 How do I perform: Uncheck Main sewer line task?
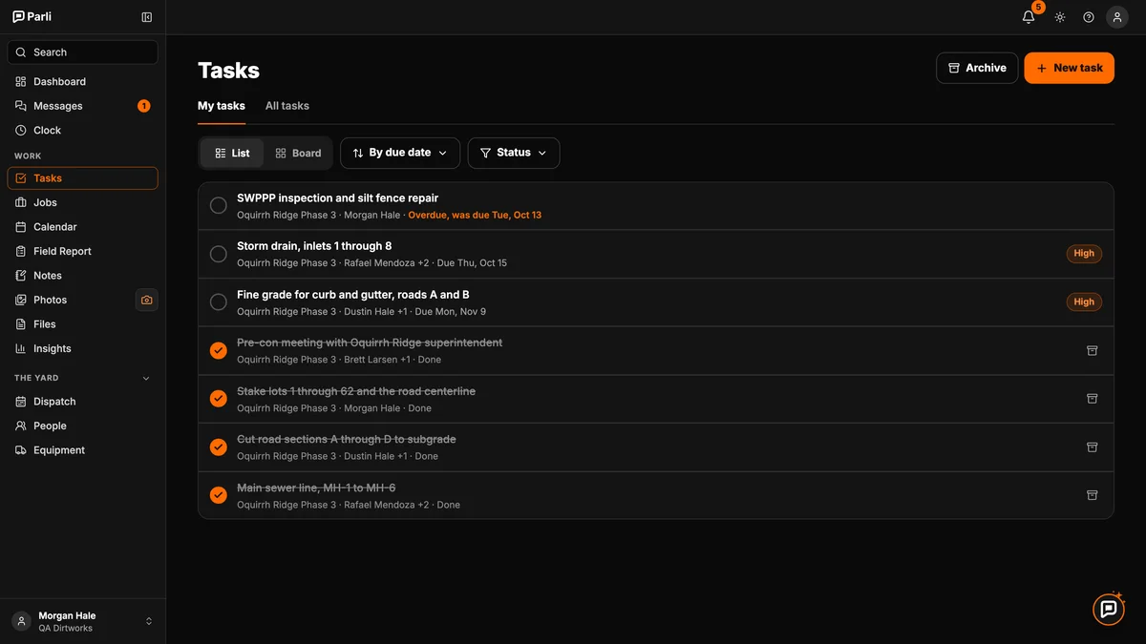(219, 495)
